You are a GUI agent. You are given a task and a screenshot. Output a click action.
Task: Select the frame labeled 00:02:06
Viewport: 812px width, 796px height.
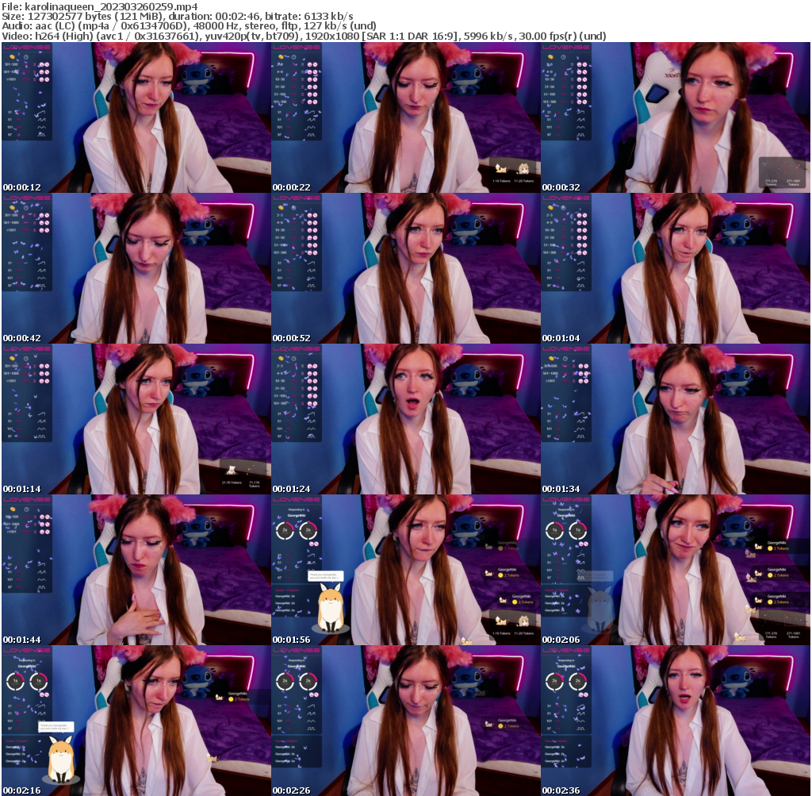pos(676,570)
